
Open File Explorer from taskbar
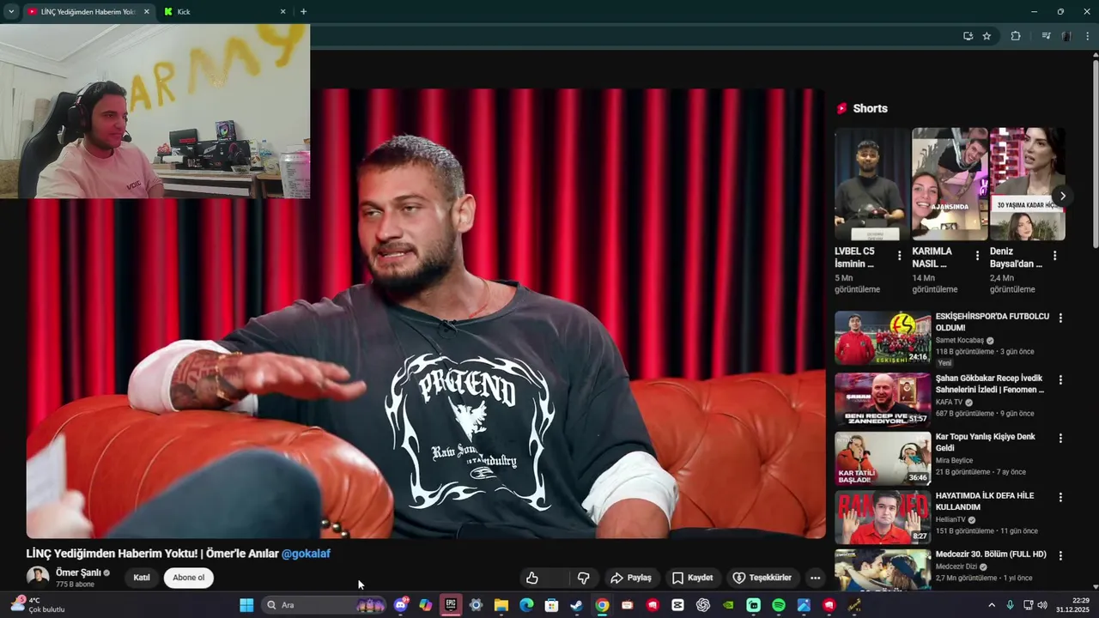click(501, 605)
